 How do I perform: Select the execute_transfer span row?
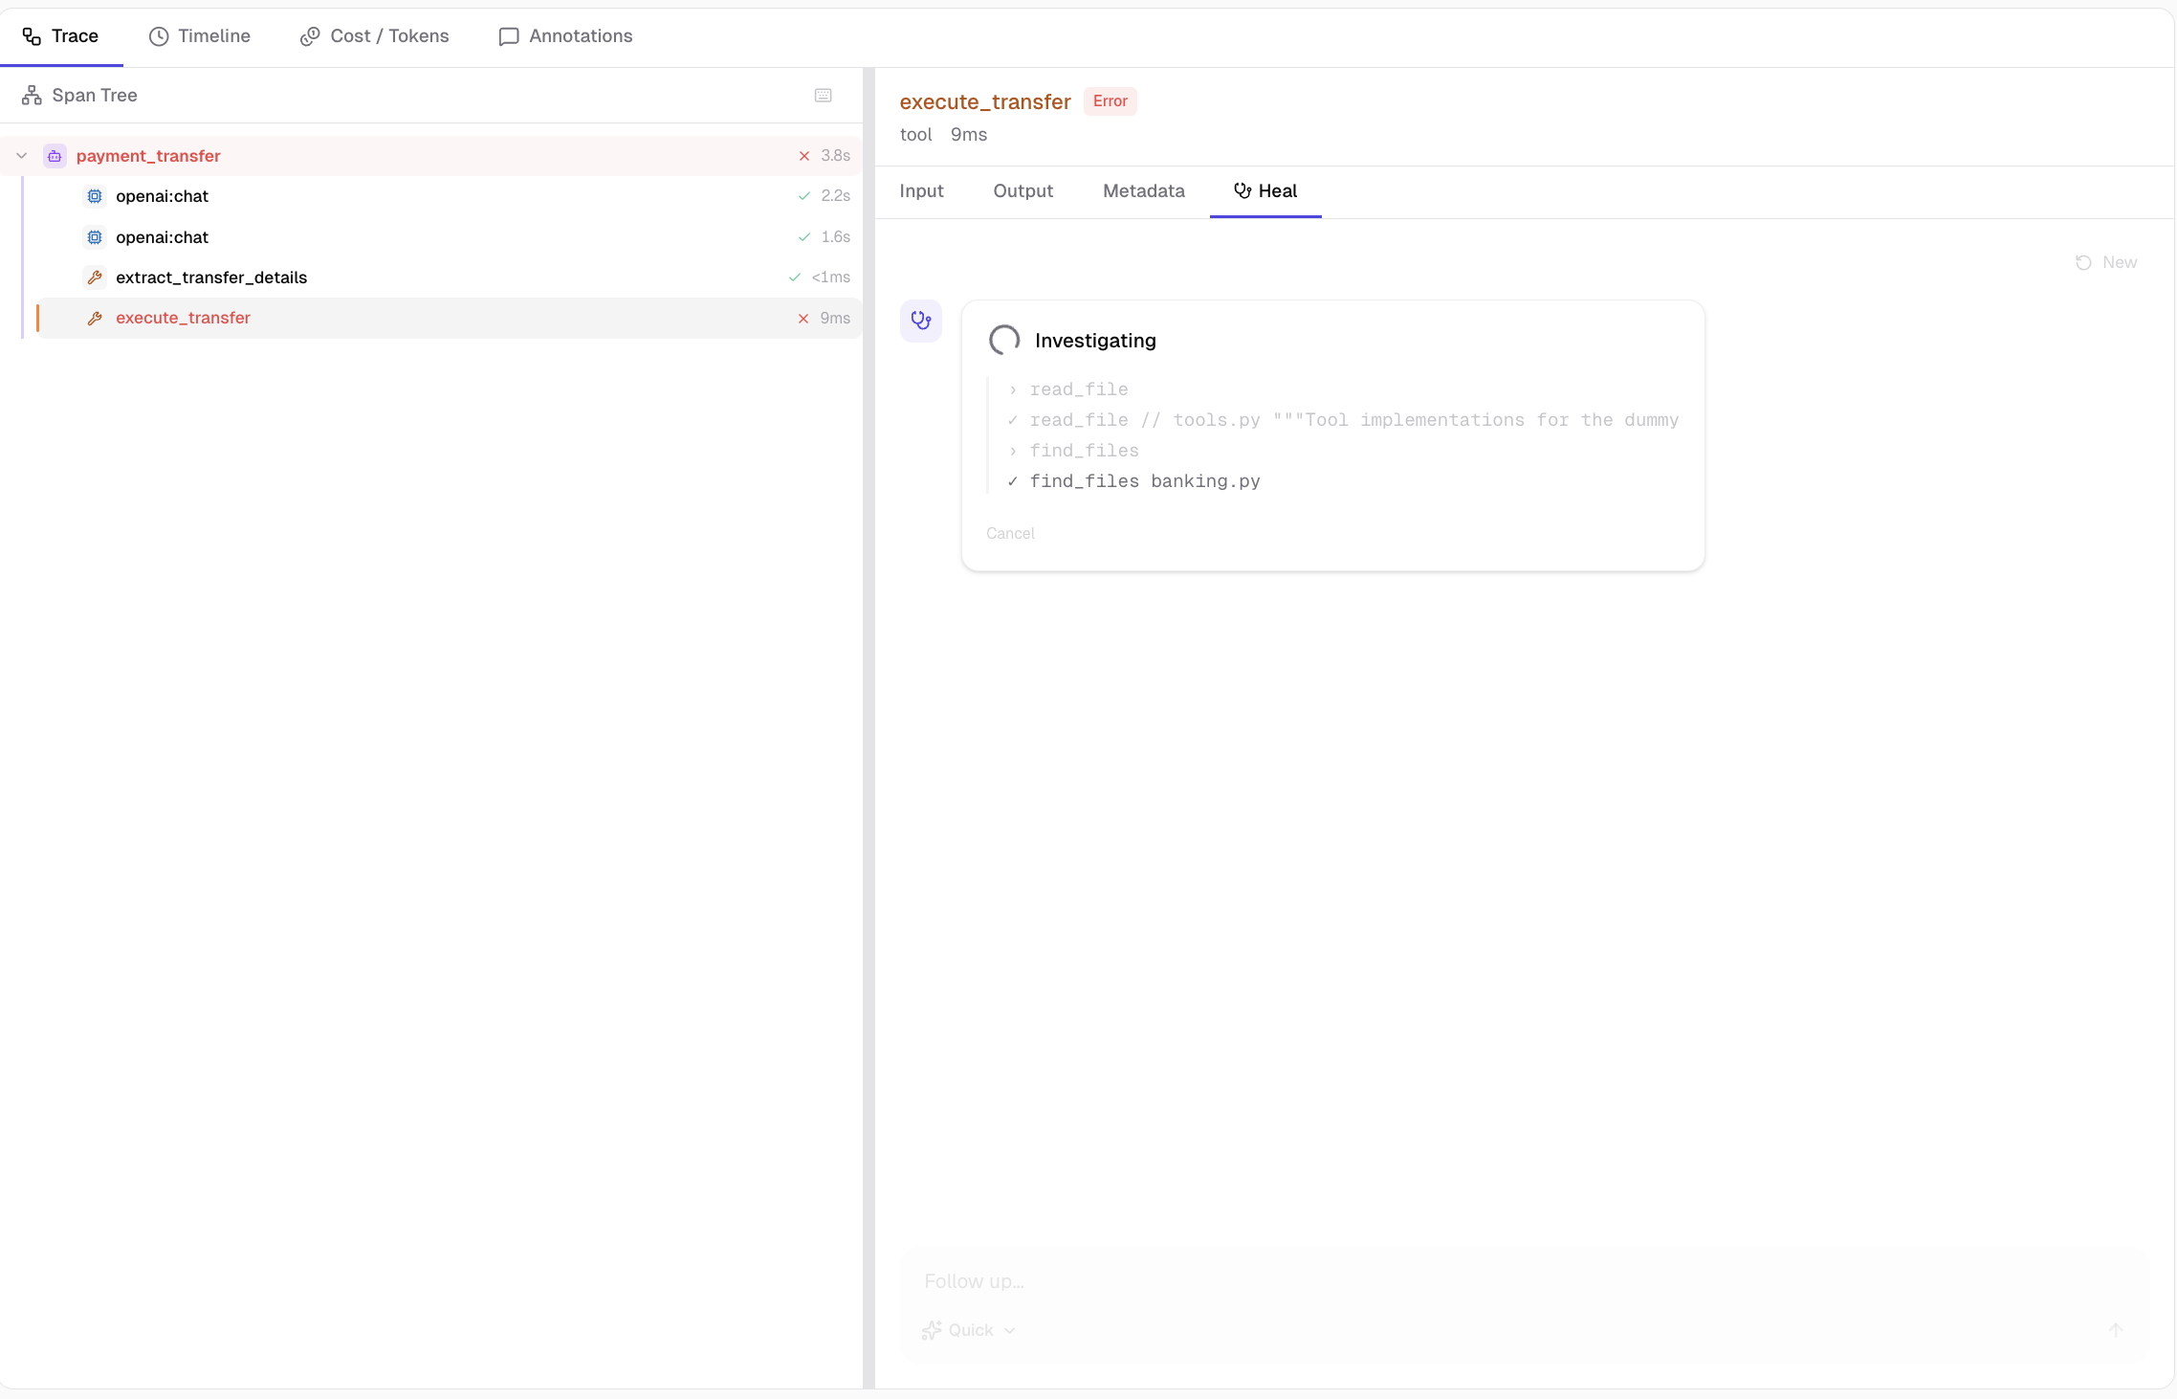click(x=450, y=318)
